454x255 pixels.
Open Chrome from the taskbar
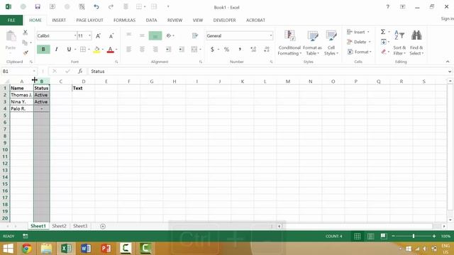(x=27, y=249)
